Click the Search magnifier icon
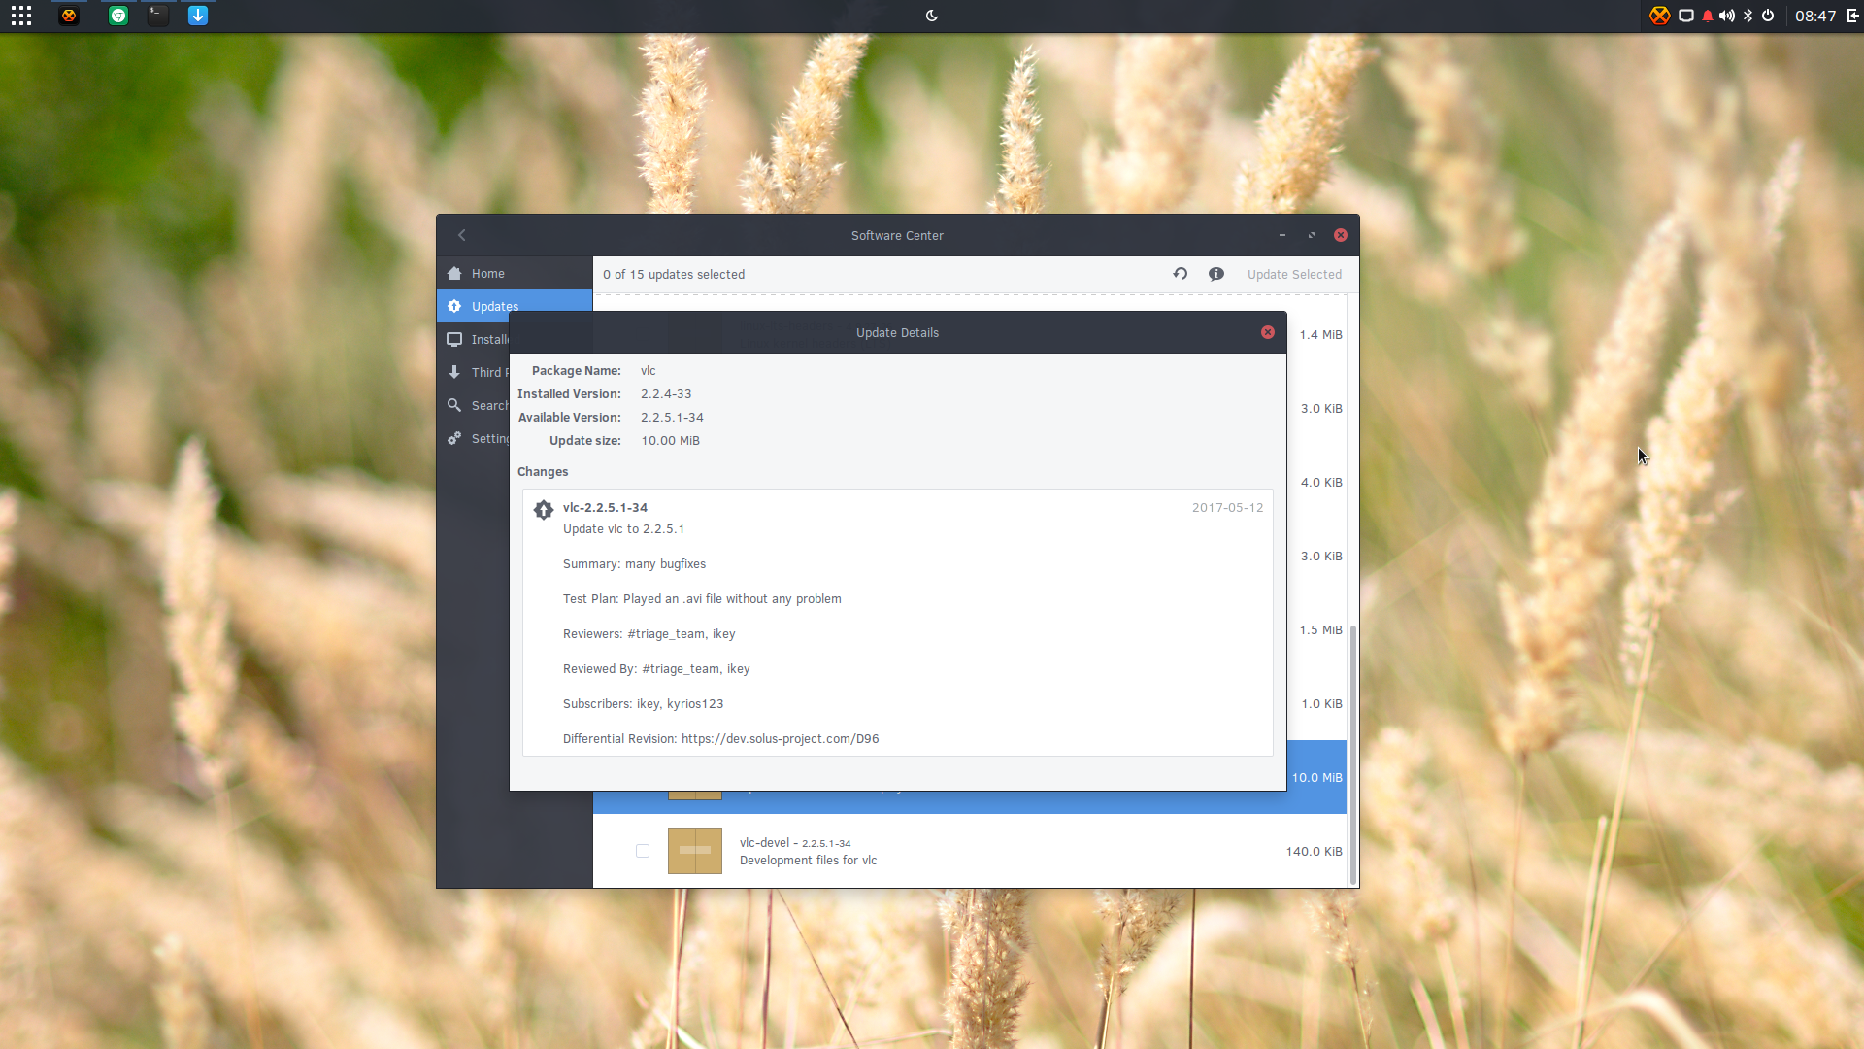1864x1049 pixels. coord(454,405)
